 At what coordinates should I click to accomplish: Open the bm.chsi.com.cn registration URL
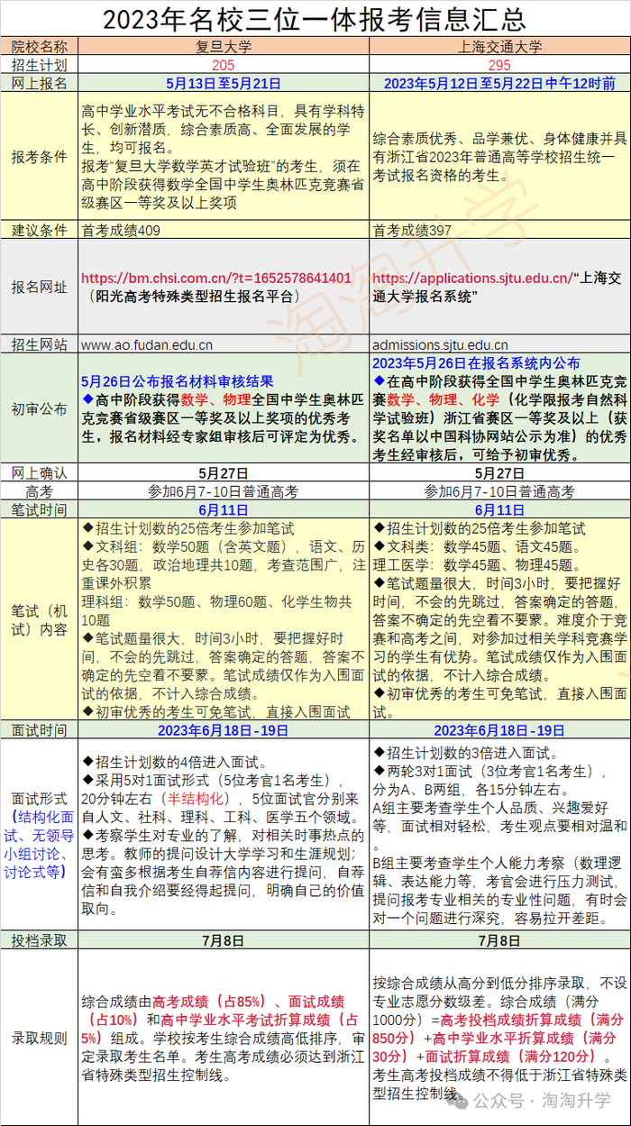(x=216, y=278)
